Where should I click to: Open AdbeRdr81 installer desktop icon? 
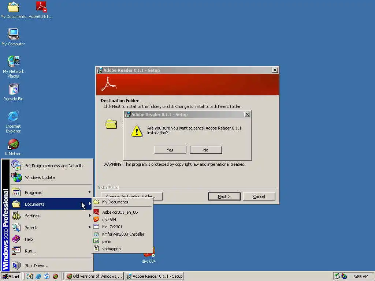click(41, 10)
